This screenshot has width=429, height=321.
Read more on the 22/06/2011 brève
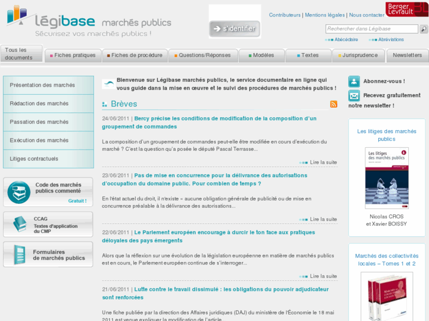tap(323, 276)
